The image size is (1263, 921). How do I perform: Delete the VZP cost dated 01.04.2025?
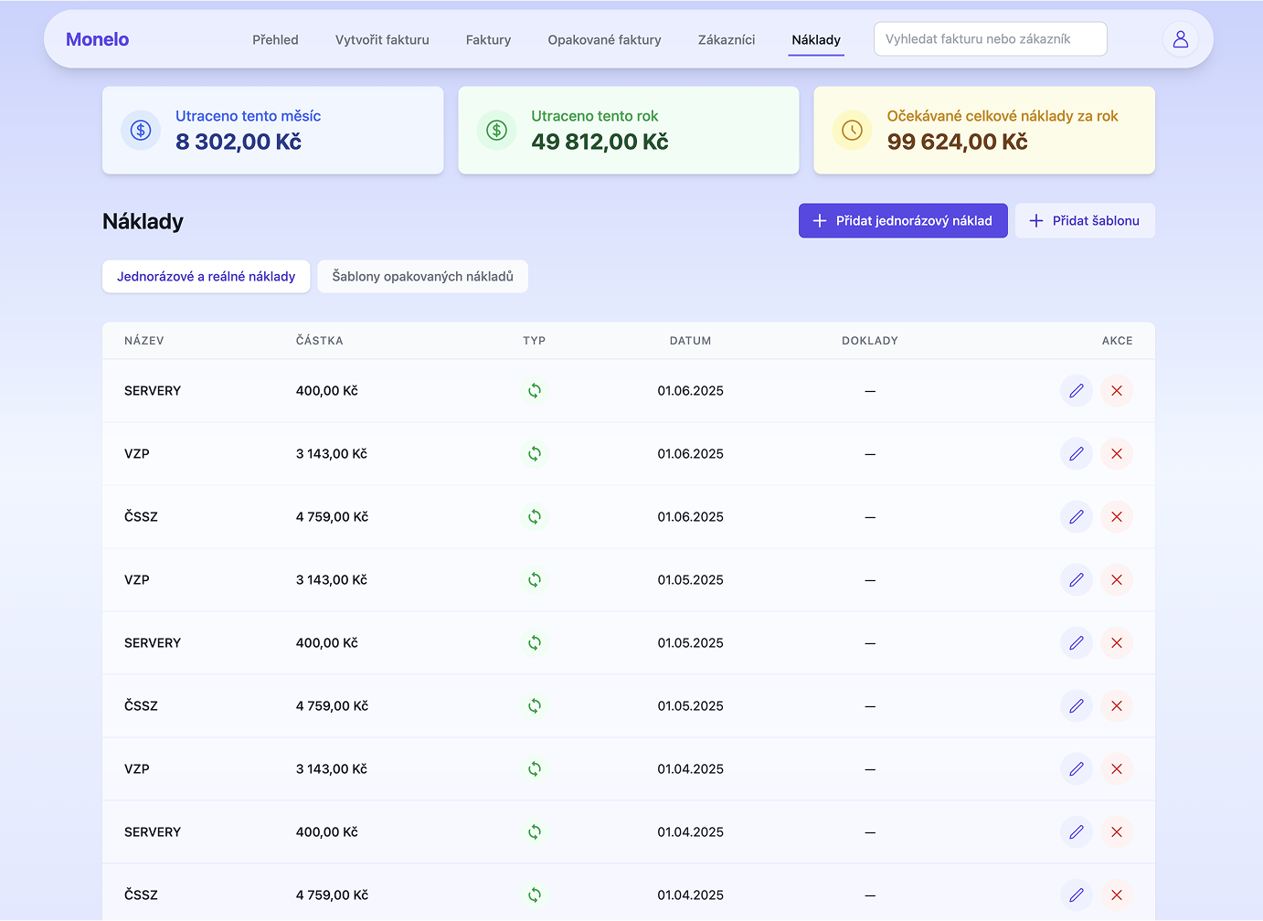pos(1117,769)
